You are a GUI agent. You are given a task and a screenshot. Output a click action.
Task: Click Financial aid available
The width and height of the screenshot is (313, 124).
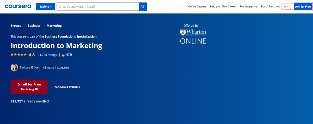pos(66,87)
